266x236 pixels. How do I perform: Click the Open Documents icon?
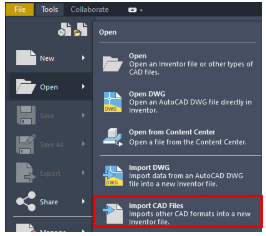(81, 29)
